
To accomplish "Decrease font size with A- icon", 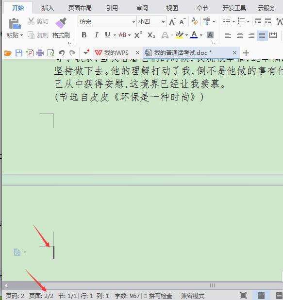I will 183,22.
